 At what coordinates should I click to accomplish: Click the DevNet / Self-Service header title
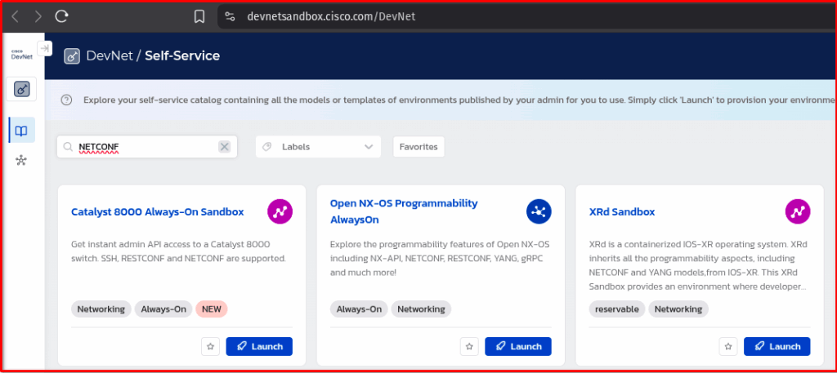point(153,56)
